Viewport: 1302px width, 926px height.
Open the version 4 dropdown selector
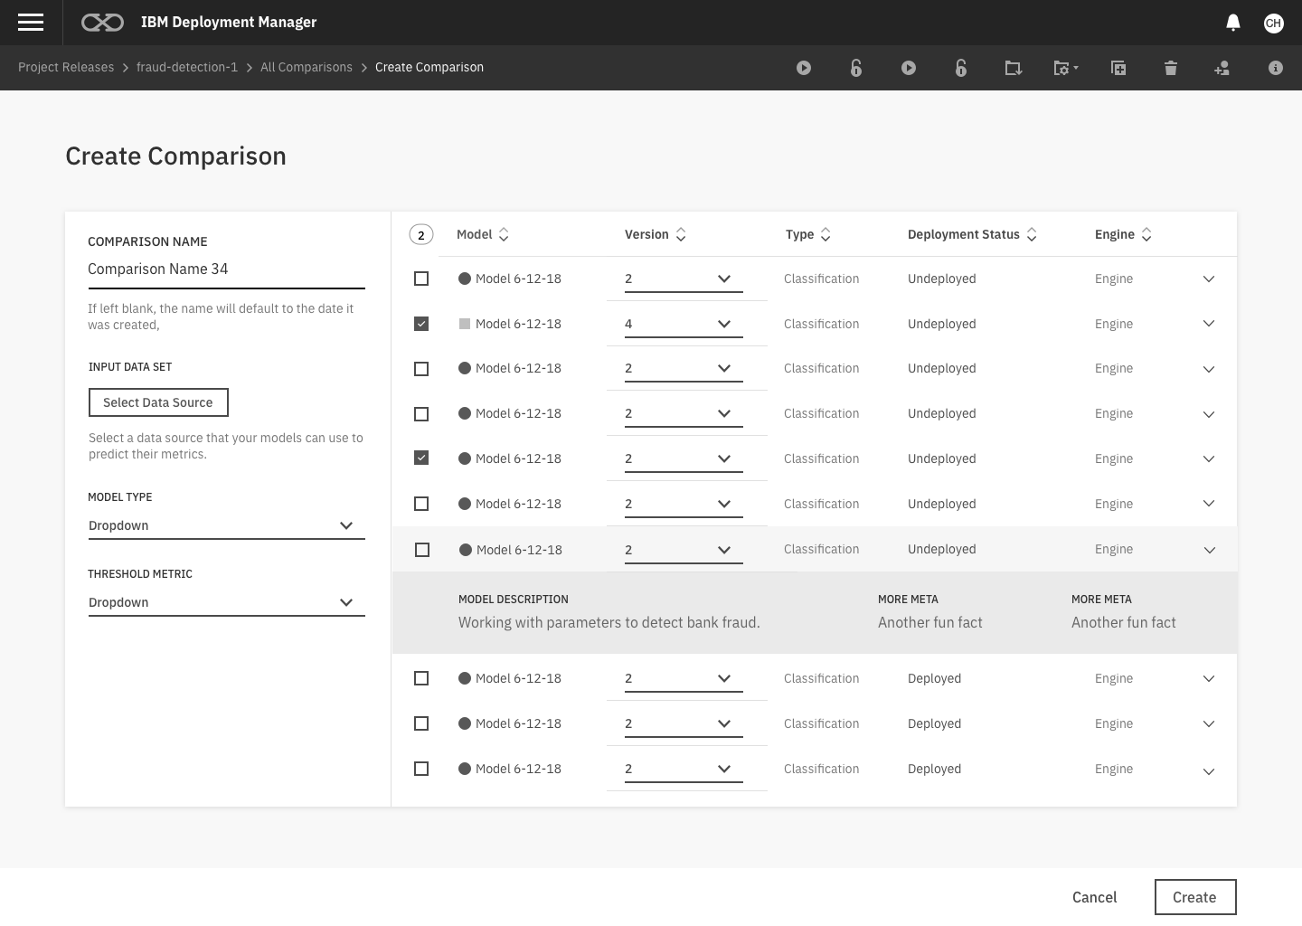(684, 324)
